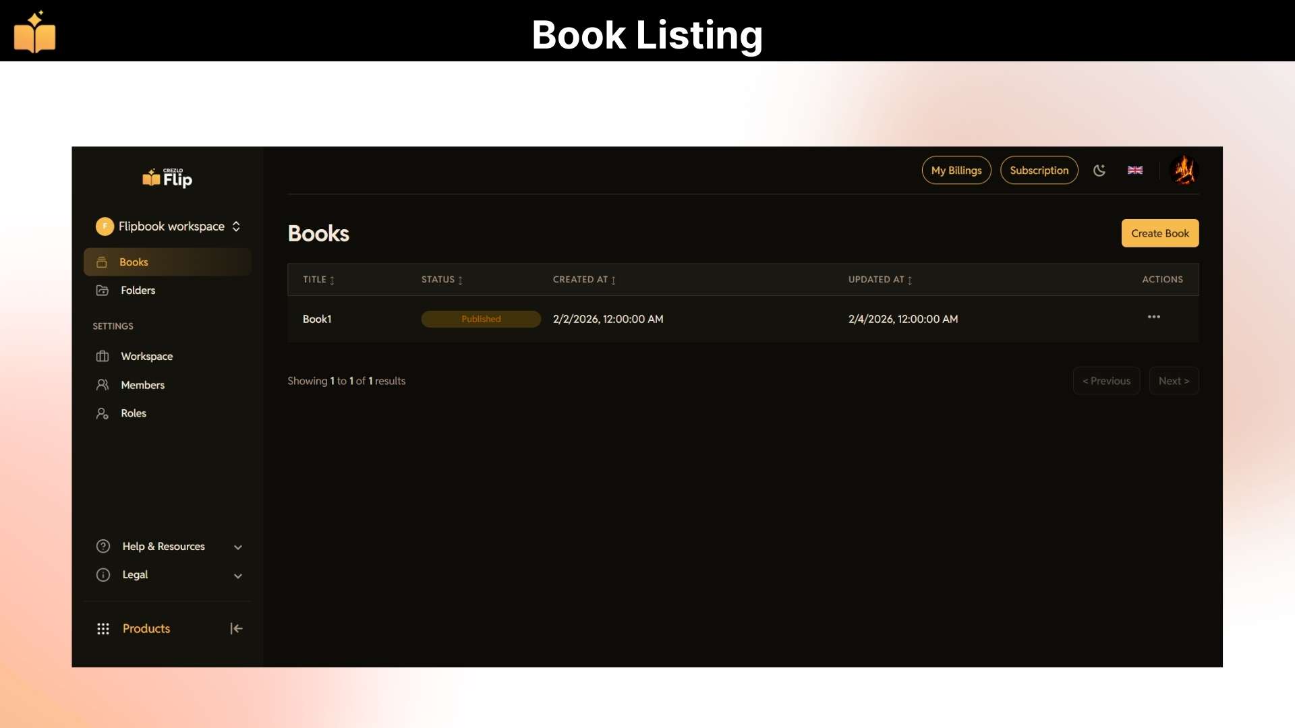Go to Folders in the sidebar
Viewport: 1295px width, 728px height.
point(138,291)
